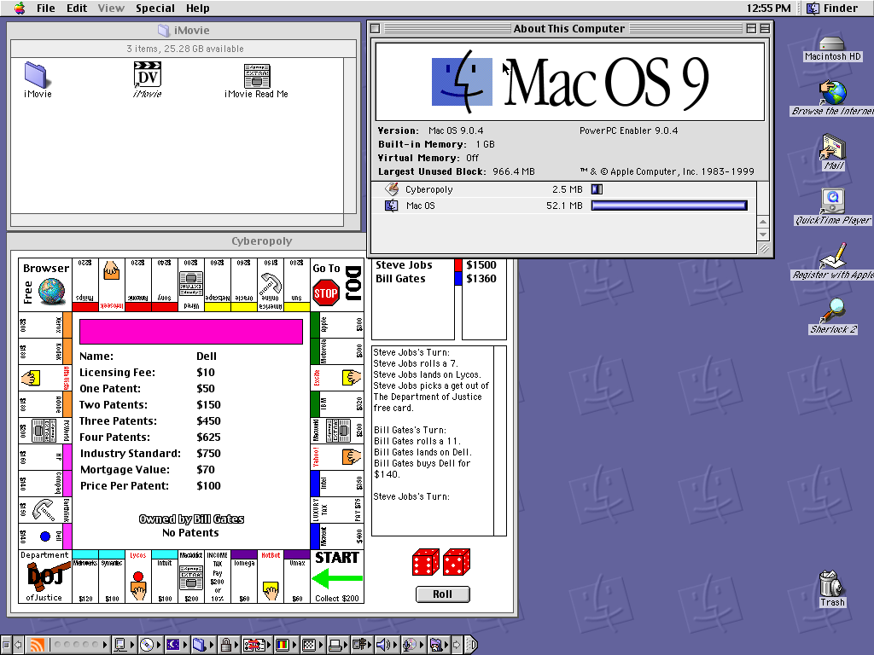Image resolution: width=874 pixels, height=655 pixels.
Task: Click the About This Computer zoom box
Action: (751, 28)
